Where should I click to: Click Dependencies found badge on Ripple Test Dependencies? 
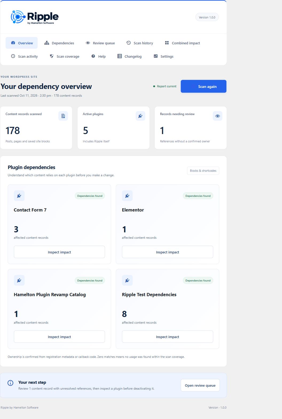coord(198,280)
